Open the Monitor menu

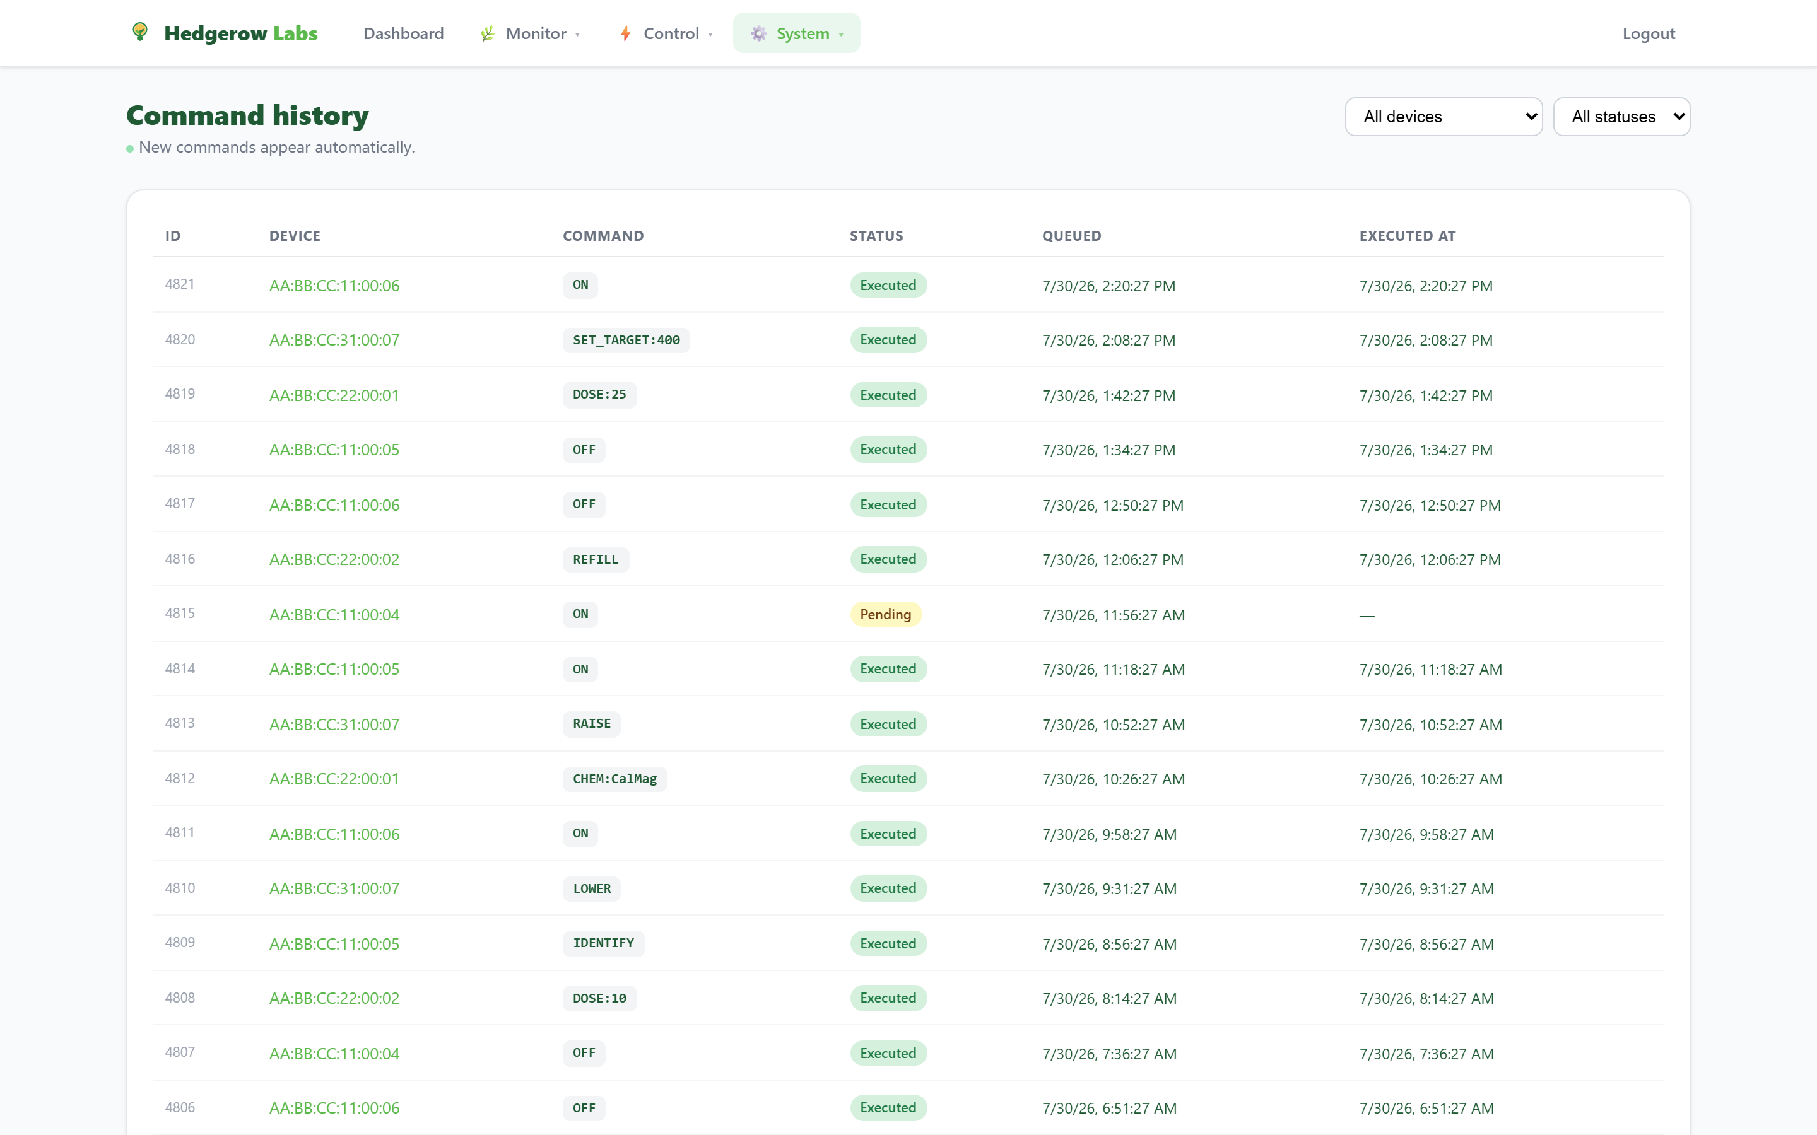pyautogui.click(x=530, y=34)
